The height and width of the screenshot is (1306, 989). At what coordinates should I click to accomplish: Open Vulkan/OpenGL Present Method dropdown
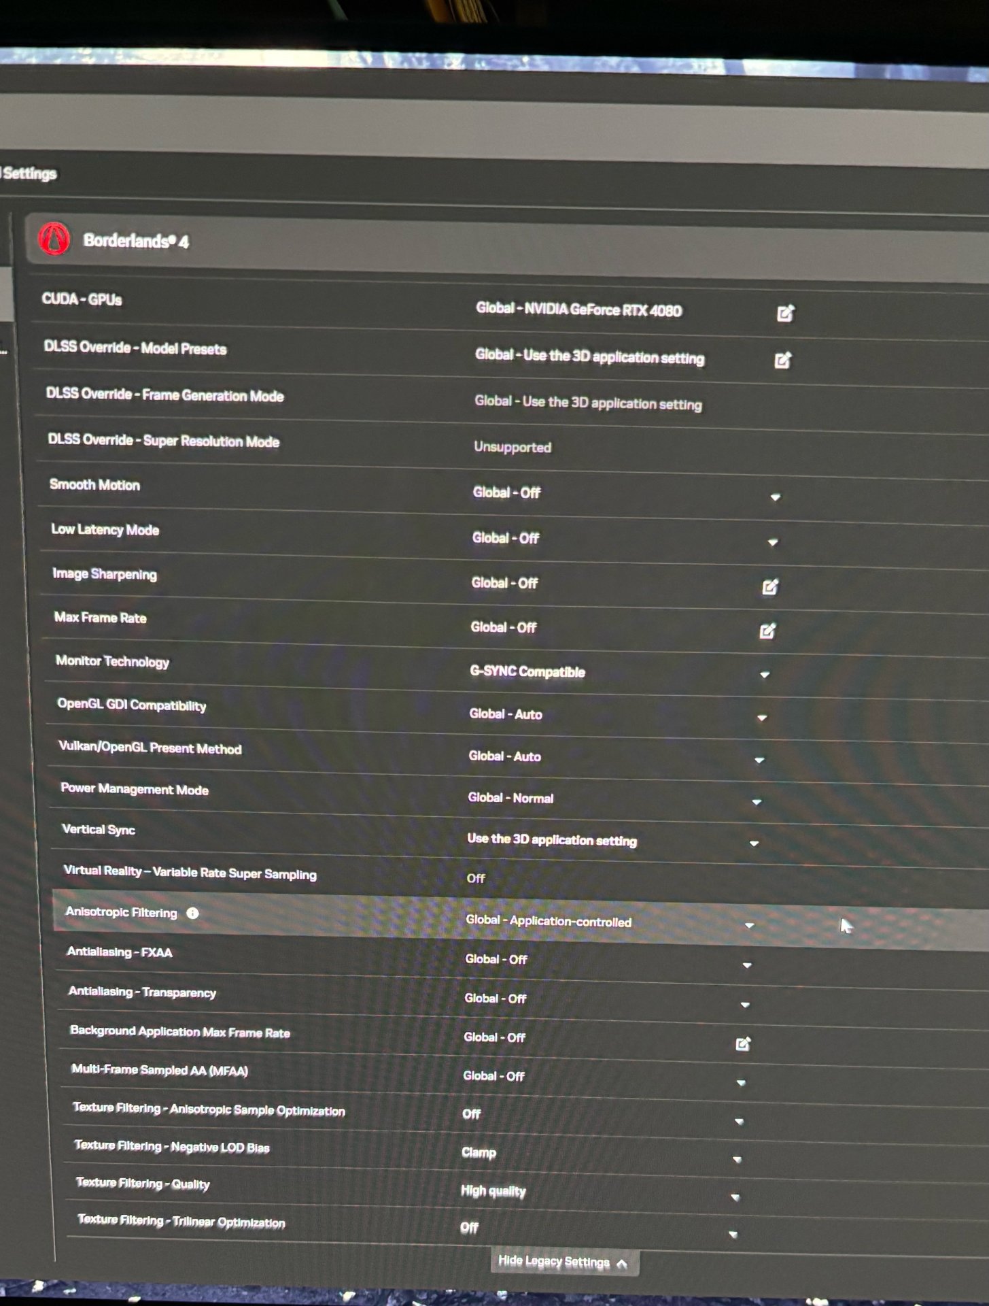[x=759, y=760]
